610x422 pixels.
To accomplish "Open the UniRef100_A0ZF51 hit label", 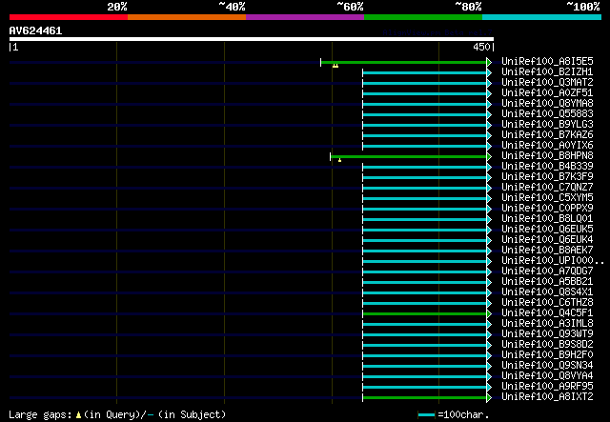I will click(547, 93).
